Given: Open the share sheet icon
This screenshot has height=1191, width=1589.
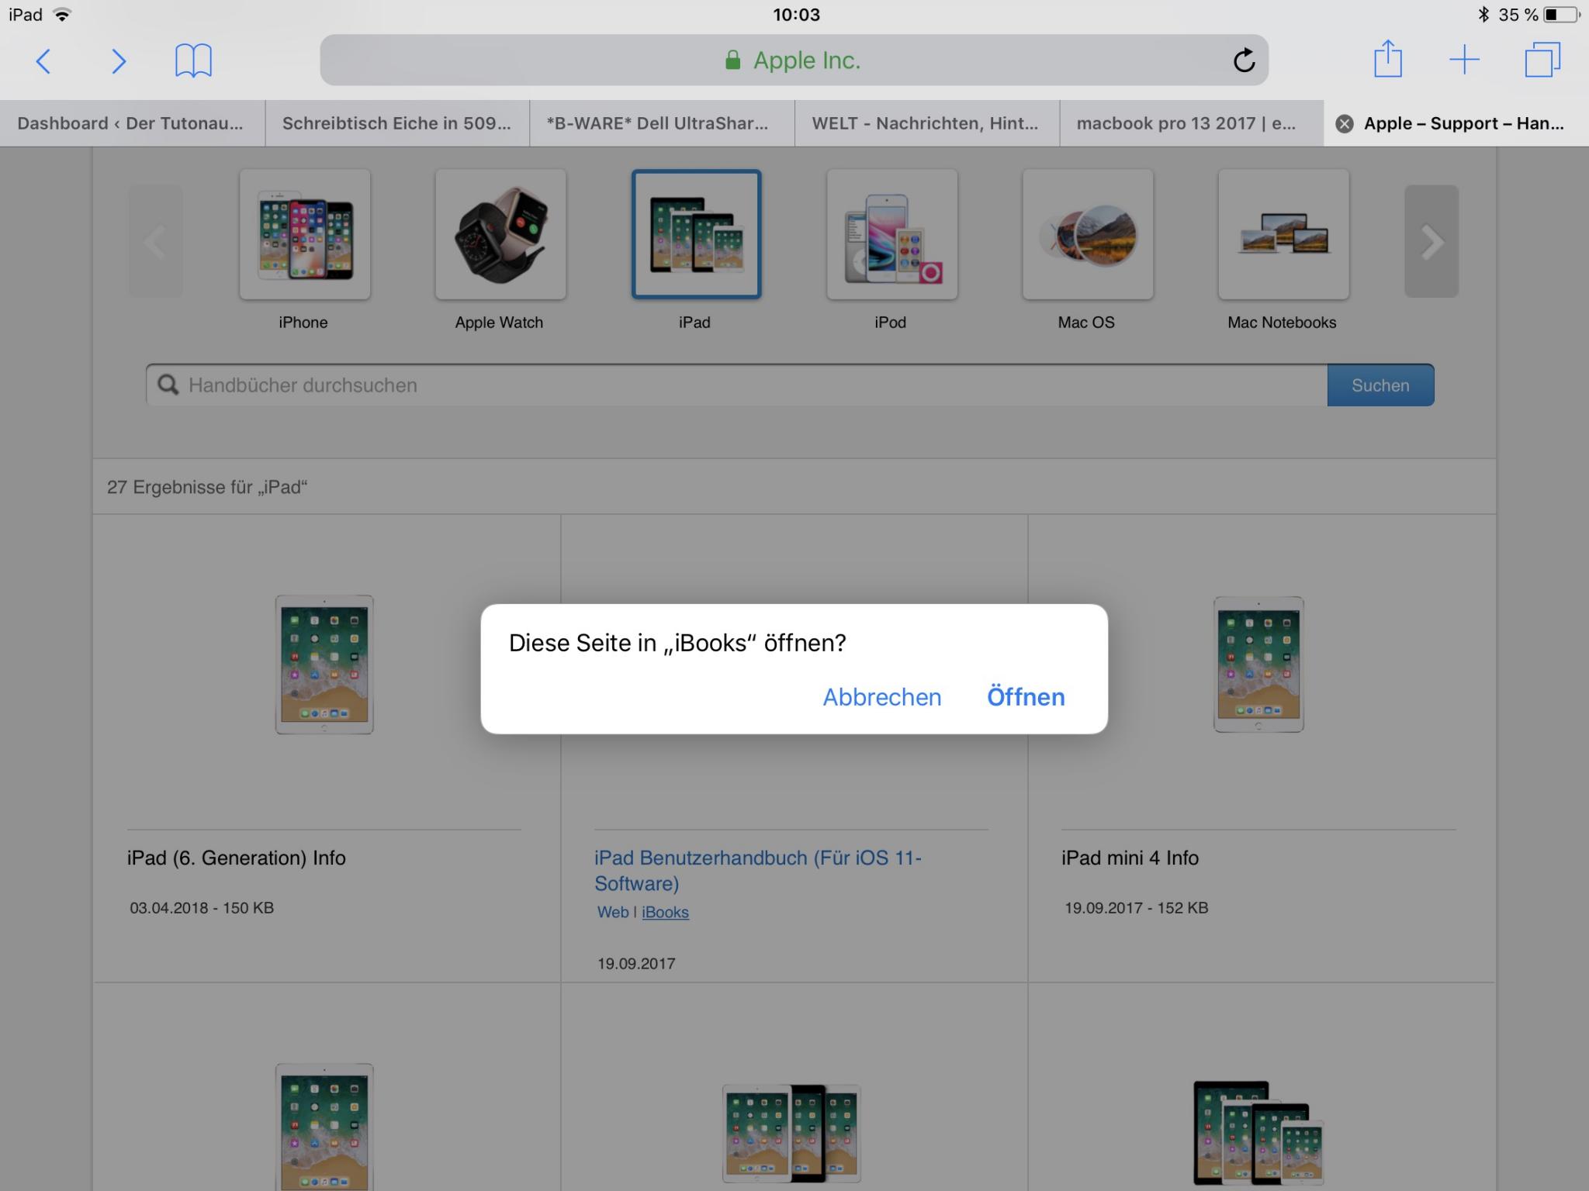Looking at the screenshot, I should (x=1387, y=60).
